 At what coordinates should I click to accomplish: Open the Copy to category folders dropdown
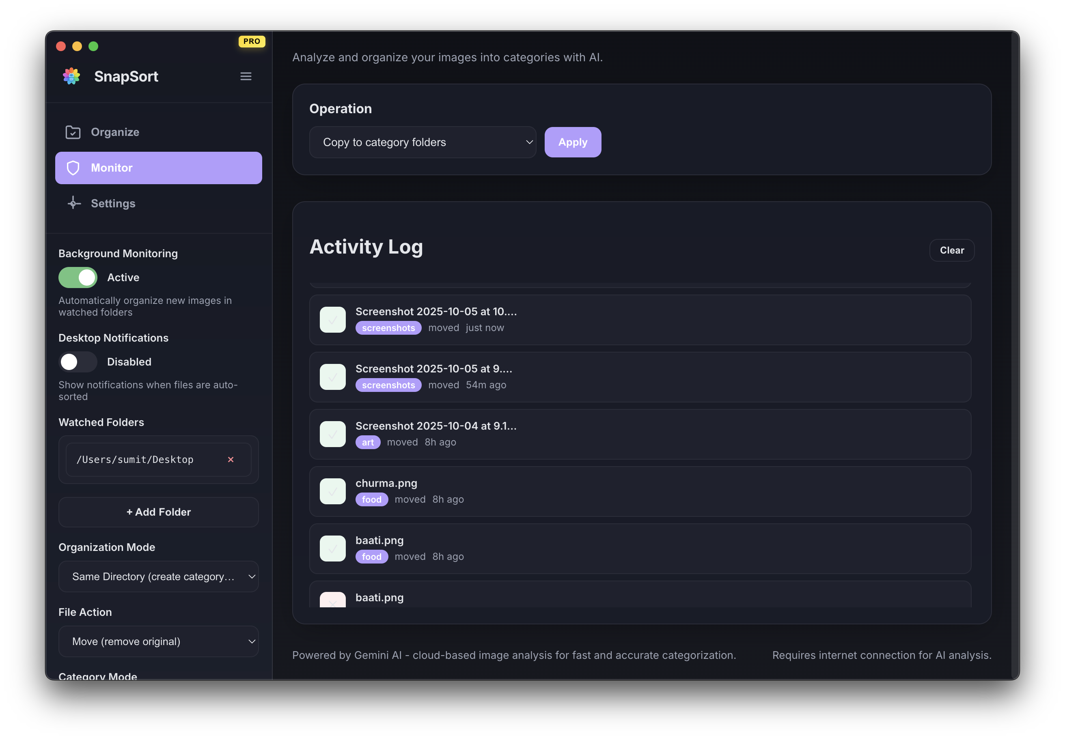(x=423, y=142)
